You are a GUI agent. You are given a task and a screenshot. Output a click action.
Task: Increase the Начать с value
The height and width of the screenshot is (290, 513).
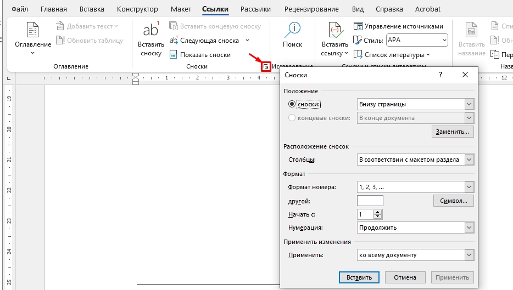[378, 212]
